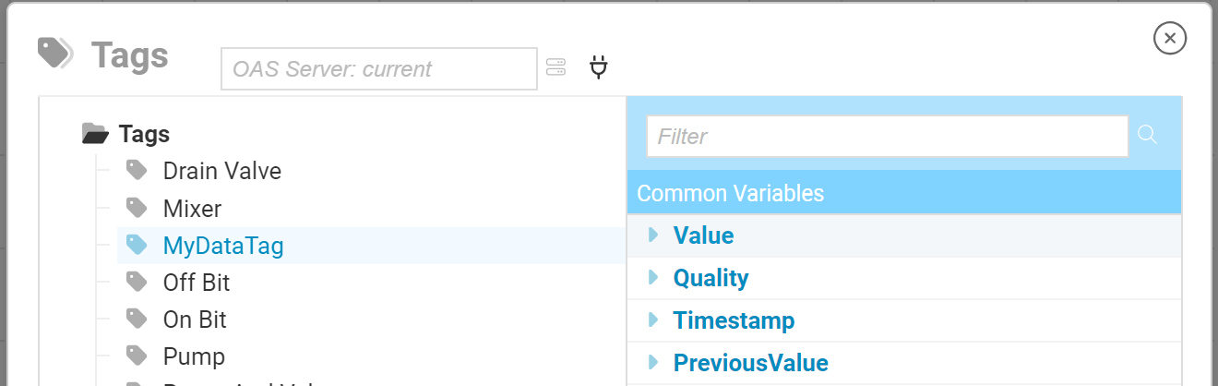Viewport: 1218px width, 386px height.
Task: Click the Pump tag icon
Action: (137, 356)
